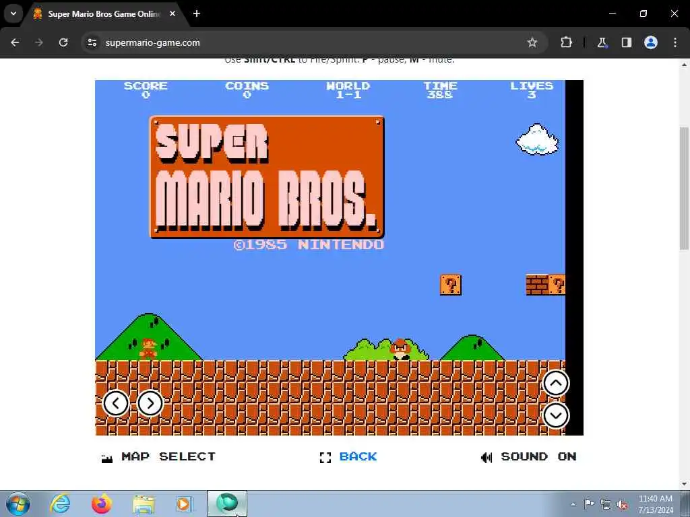Open a new browser tab
690x517 pixels.
[x=197, y=13]
